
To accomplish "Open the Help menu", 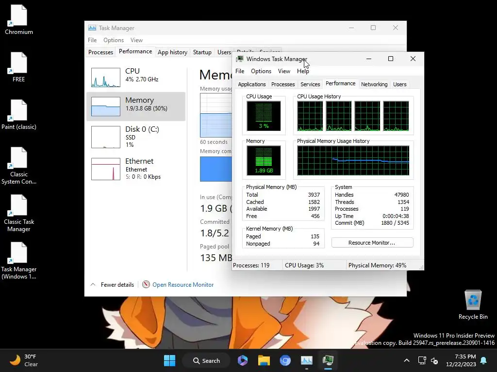I will click(303, 71).
